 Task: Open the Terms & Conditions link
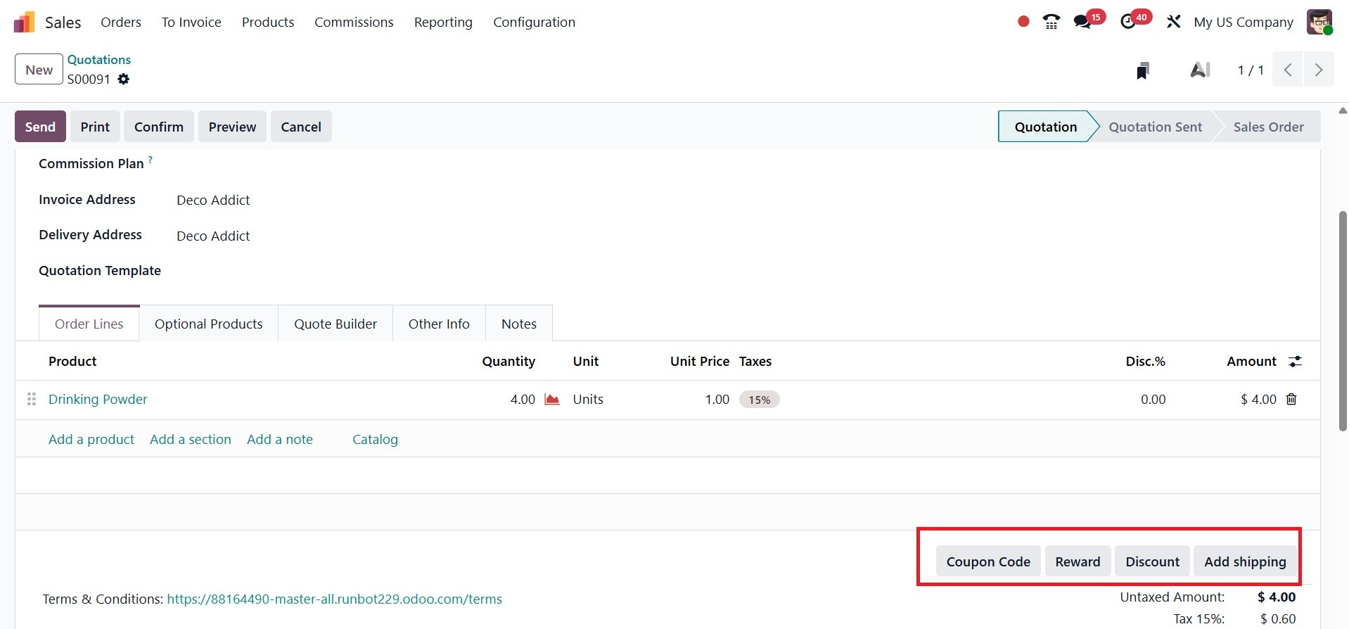(x=334, y=599)
